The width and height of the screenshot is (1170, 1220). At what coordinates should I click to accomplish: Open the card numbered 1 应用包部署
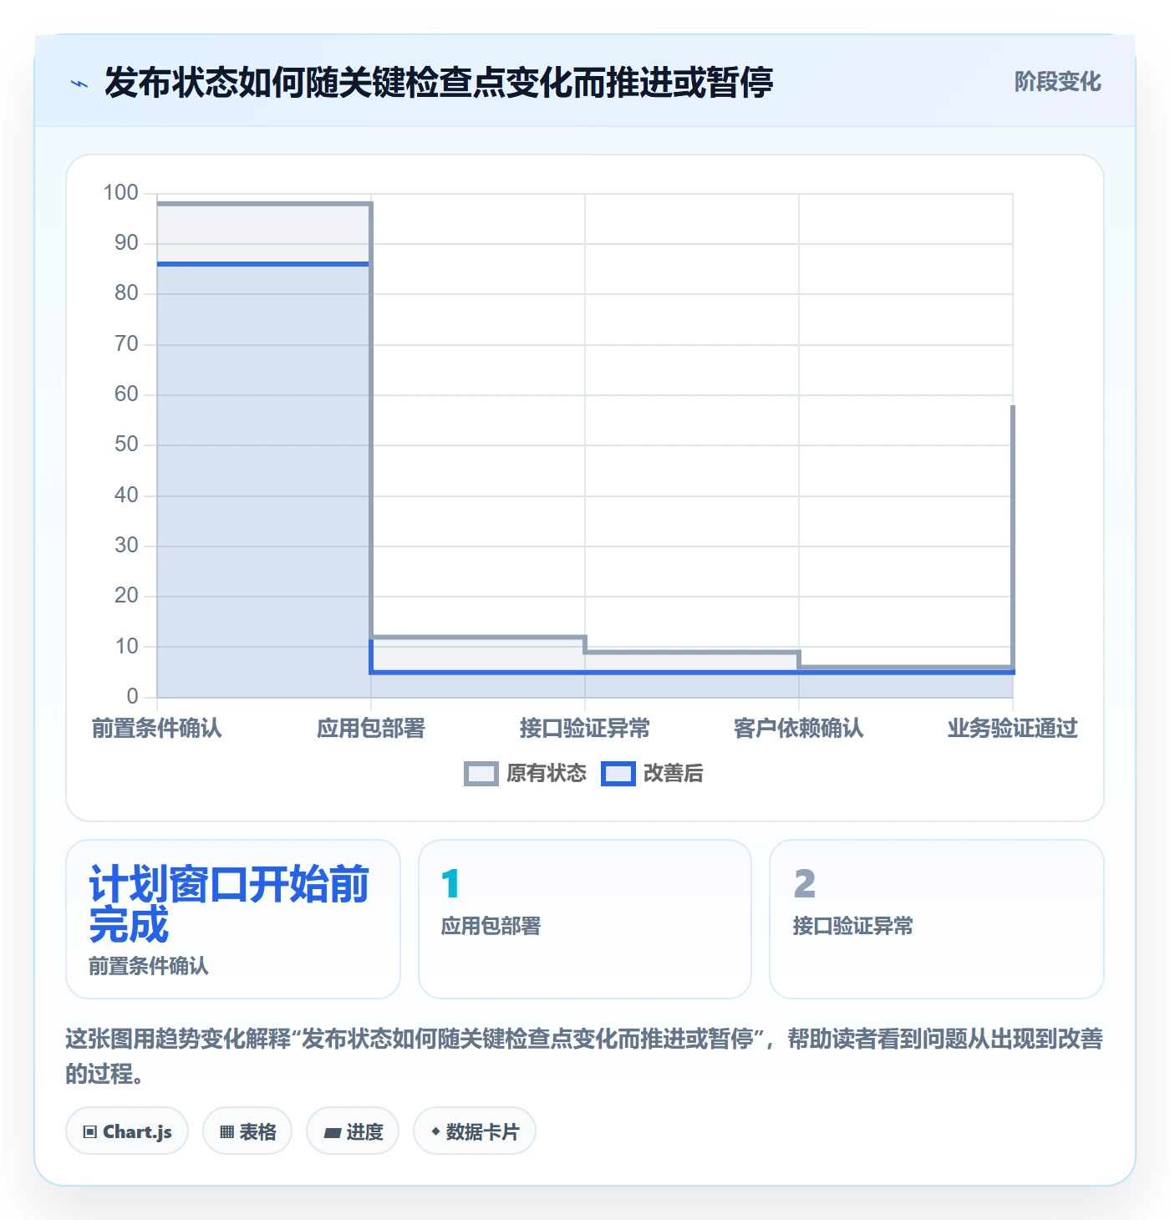585,919
